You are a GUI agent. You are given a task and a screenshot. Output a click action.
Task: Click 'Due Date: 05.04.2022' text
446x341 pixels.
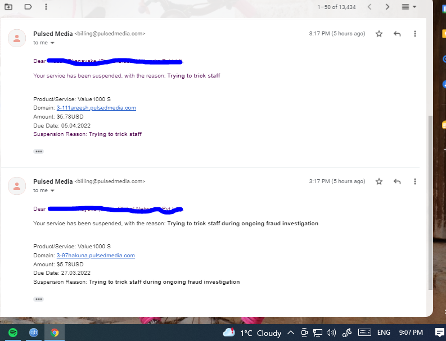(62, 126)
